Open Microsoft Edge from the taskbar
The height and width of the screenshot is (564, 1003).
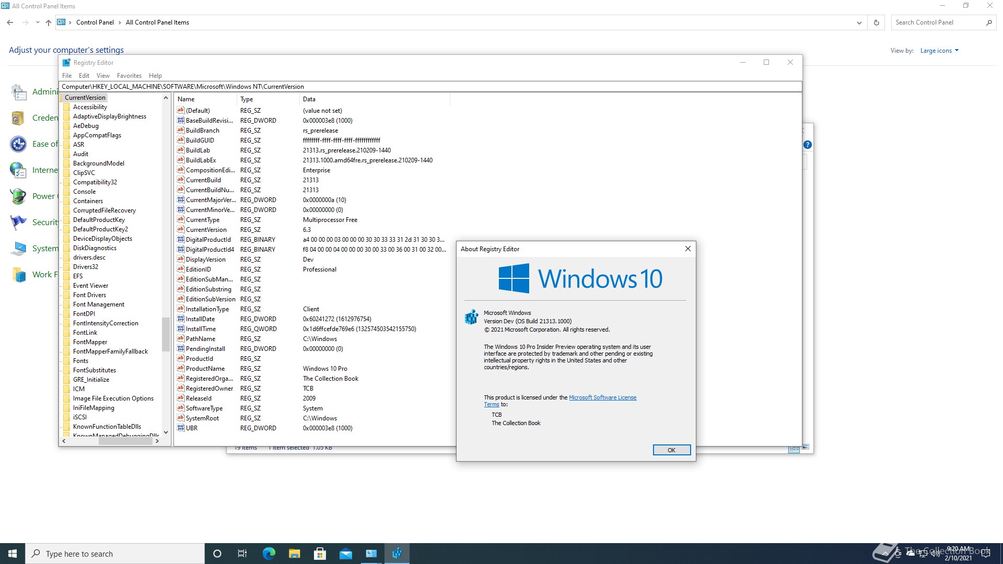pyautogui.click(x=269, y=554)
